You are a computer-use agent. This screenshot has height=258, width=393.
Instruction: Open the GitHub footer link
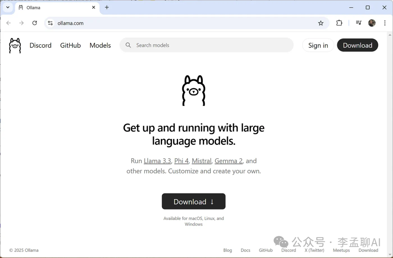(x=266, y=250)
